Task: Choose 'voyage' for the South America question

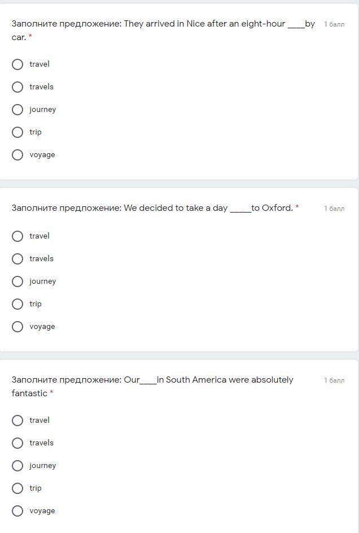Action: coord(17,511)
